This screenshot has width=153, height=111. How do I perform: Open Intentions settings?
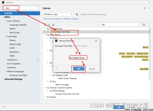click(11, 67)
